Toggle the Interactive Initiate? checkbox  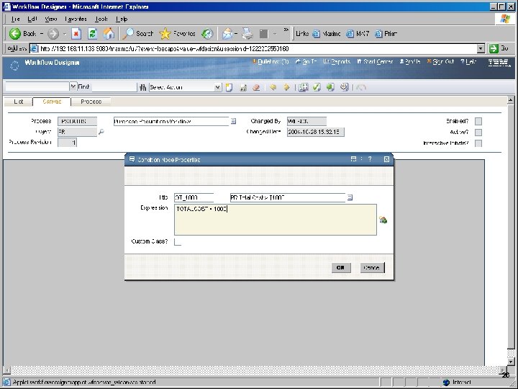pyautogui.click(x=478, y=143)
